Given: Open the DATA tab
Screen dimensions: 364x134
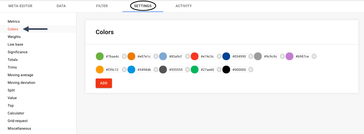Looking at the screenshot, I should pyautogui.click(x=61, y=6).
